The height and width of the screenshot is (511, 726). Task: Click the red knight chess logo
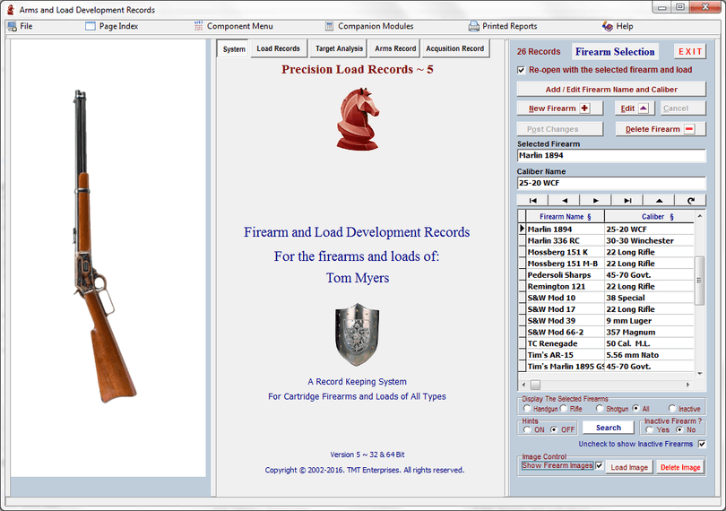pos(357,118)
